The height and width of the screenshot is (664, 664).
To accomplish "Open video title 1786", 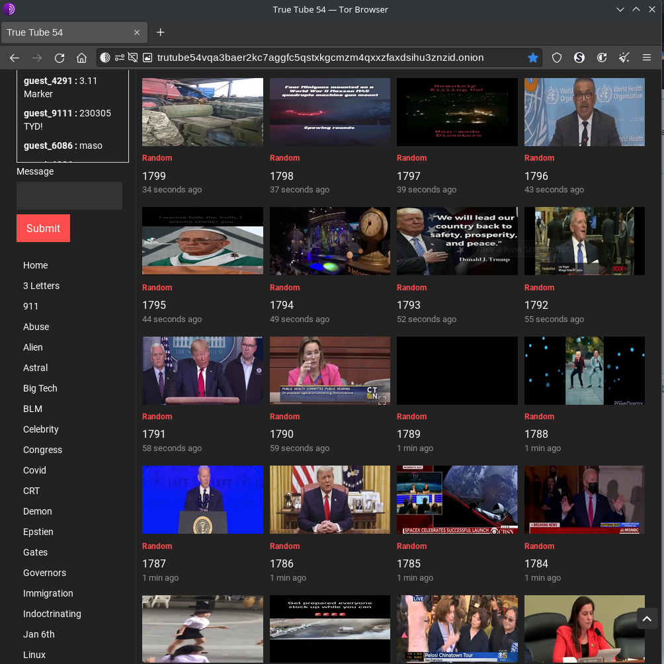I will [x=282, y=563].
